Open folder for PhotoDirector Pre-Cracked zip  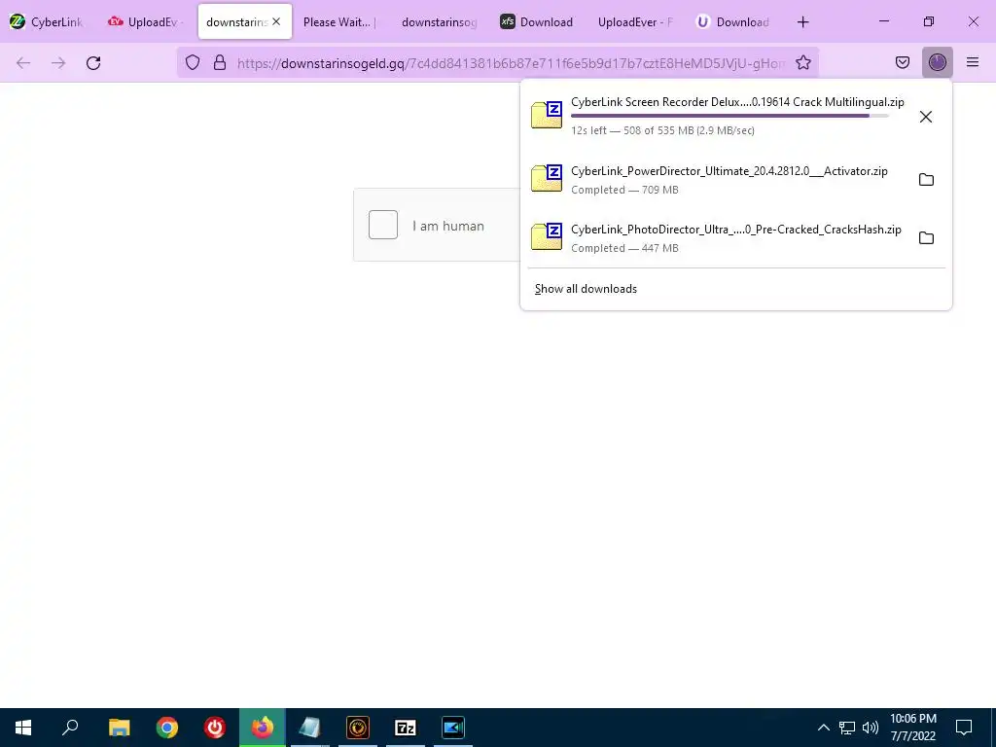click(926, 238)
